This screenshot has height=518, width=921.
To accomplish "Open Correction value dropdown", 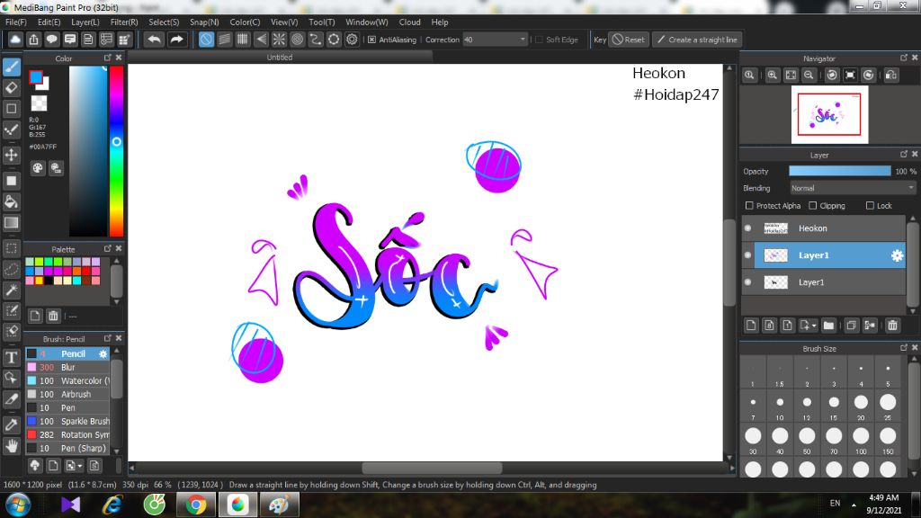I will (523, 40).
